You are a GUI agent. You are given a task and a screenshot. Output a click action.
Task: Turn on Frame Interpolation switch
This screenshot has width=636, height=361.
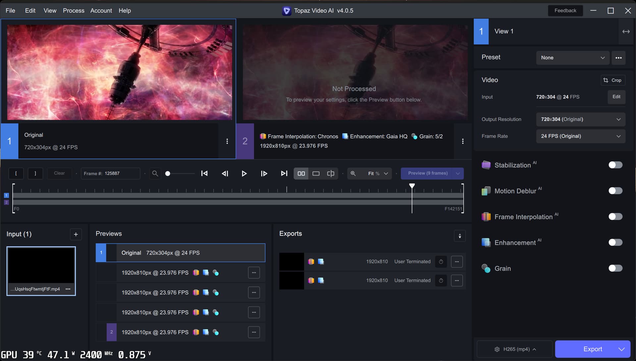(615, 217)
